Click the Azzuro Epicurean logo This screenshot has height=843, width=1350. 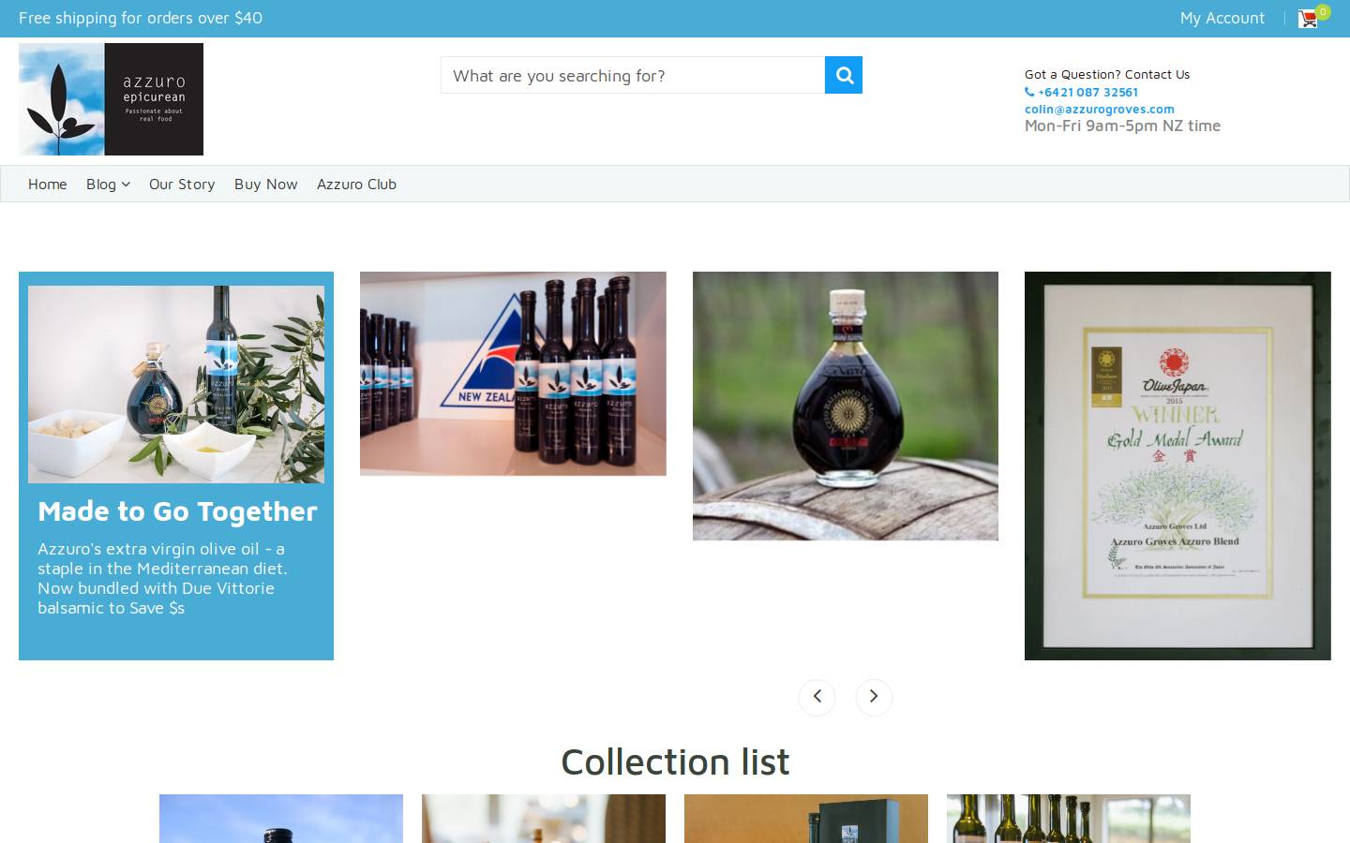pyautogui.click(x=111, y=99)
